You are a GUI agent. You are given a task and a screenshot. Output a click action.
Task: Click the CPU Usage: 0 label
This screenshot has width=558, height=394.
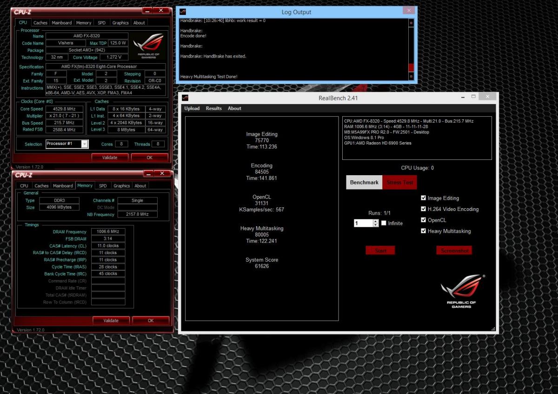(417, 168)
